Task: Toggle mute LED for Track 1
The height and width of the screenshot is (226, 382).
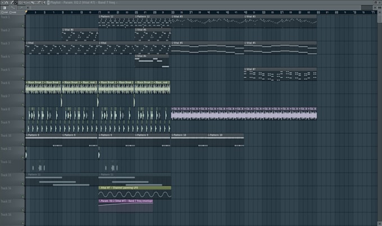Action: tap(22, 26)
